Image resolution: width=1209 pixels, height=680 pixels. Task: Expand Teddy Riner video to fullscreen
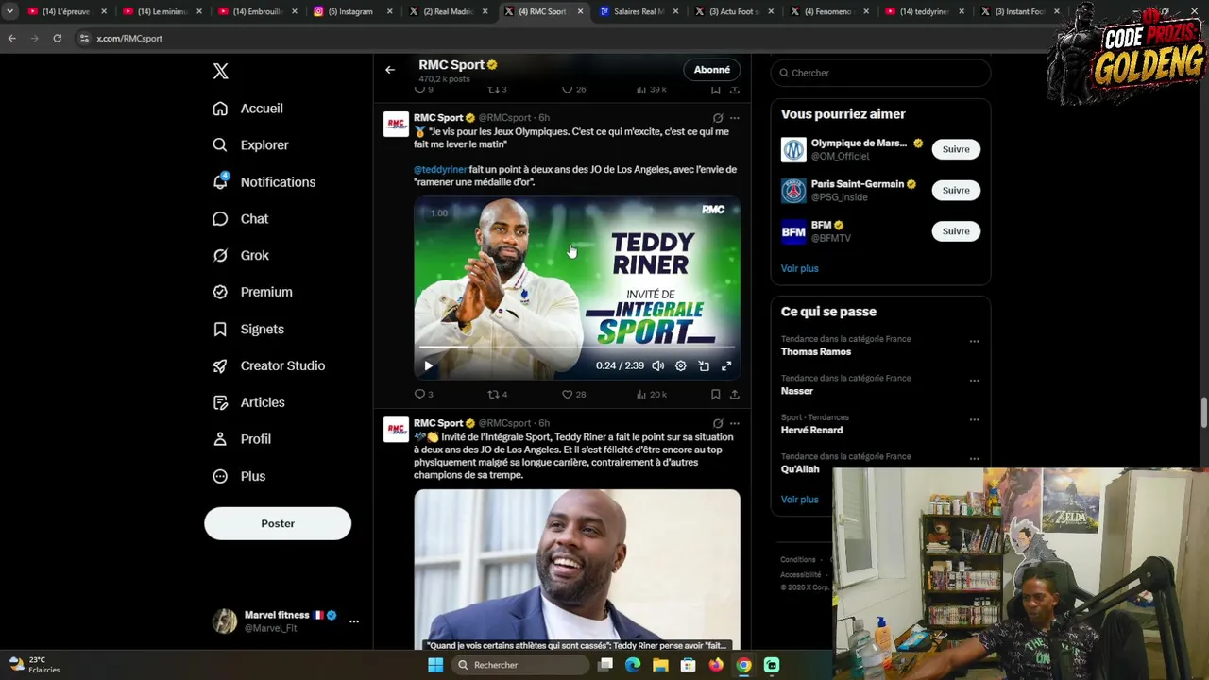726,366
